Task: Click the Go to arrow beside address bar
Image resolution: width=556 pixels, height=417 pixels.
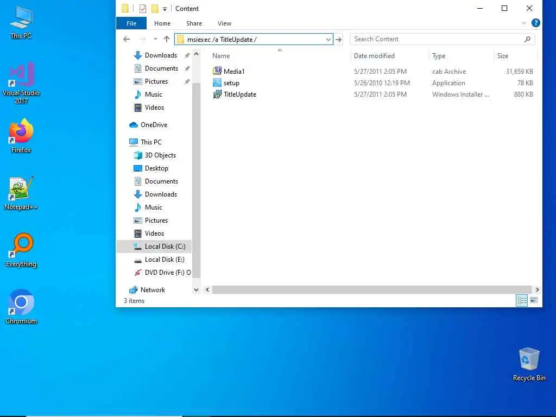Action: pos(339,39)
